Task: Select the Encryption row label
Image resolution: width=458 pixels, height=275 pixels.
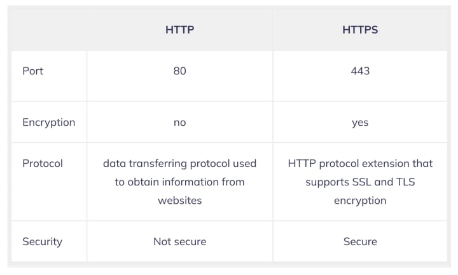Action: click(x=48, y=122)
